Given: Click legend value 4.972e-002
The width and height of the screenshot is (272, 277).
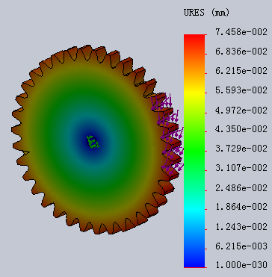Looking at the screenshot, I should [241, 110].
